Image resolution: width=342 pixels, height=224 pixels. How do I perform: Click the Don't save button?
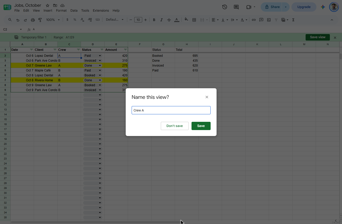pos(175,126)
